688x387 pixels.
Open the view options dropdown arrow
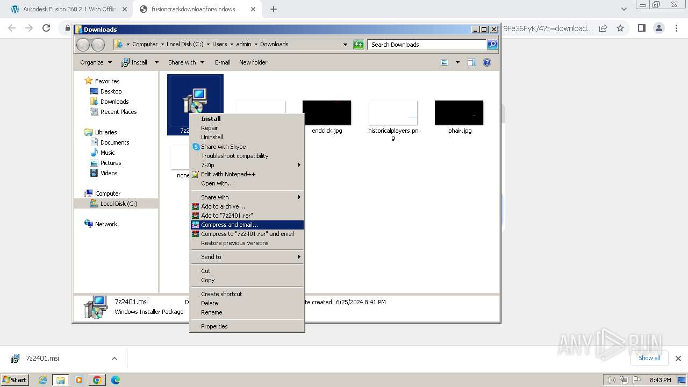click(457, 62)
